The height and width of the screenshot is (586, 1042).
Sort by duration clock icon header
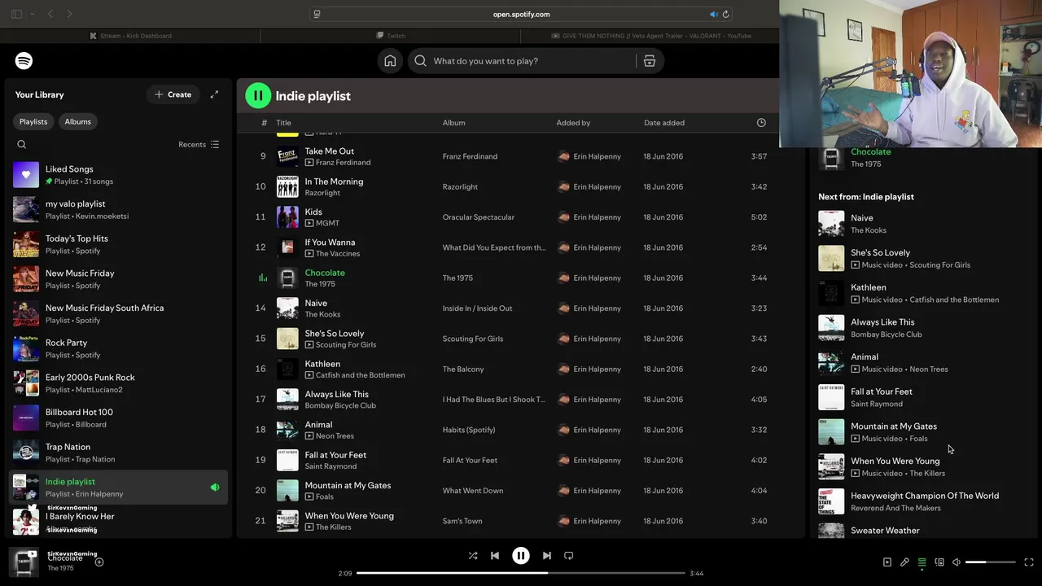point(761,123)
